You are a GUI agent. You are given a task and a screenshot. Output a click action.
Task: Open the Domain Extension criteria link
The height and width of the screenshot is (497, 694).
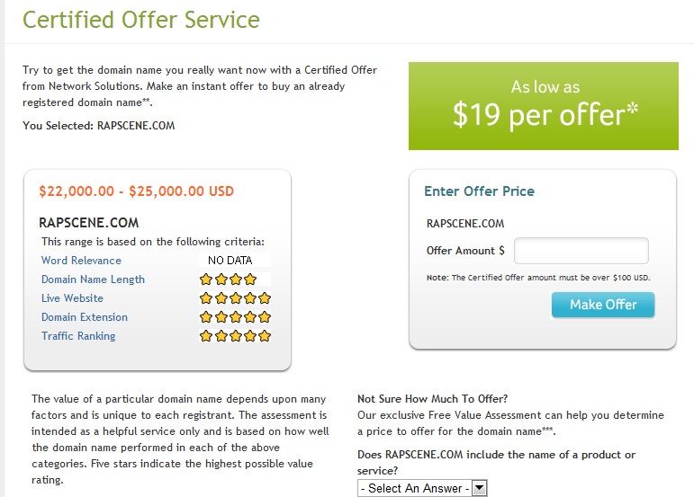coord(84,317)
